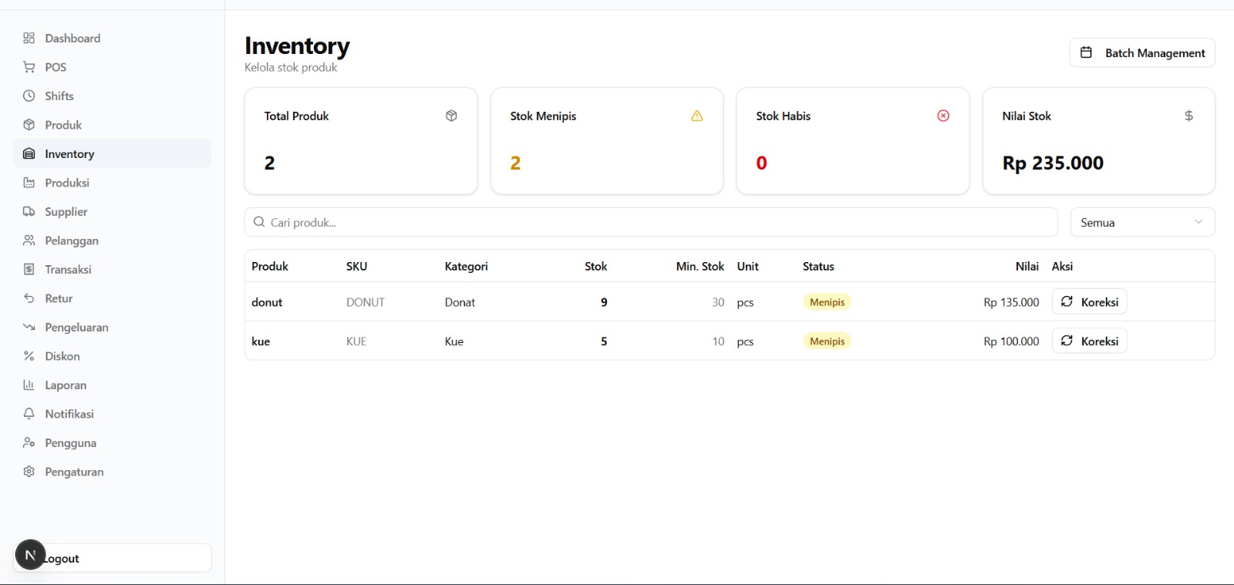Viewport: 1234px width, 585px height.
Task: Click the Supplier truck icon
Action: click(x=29, y=212)
